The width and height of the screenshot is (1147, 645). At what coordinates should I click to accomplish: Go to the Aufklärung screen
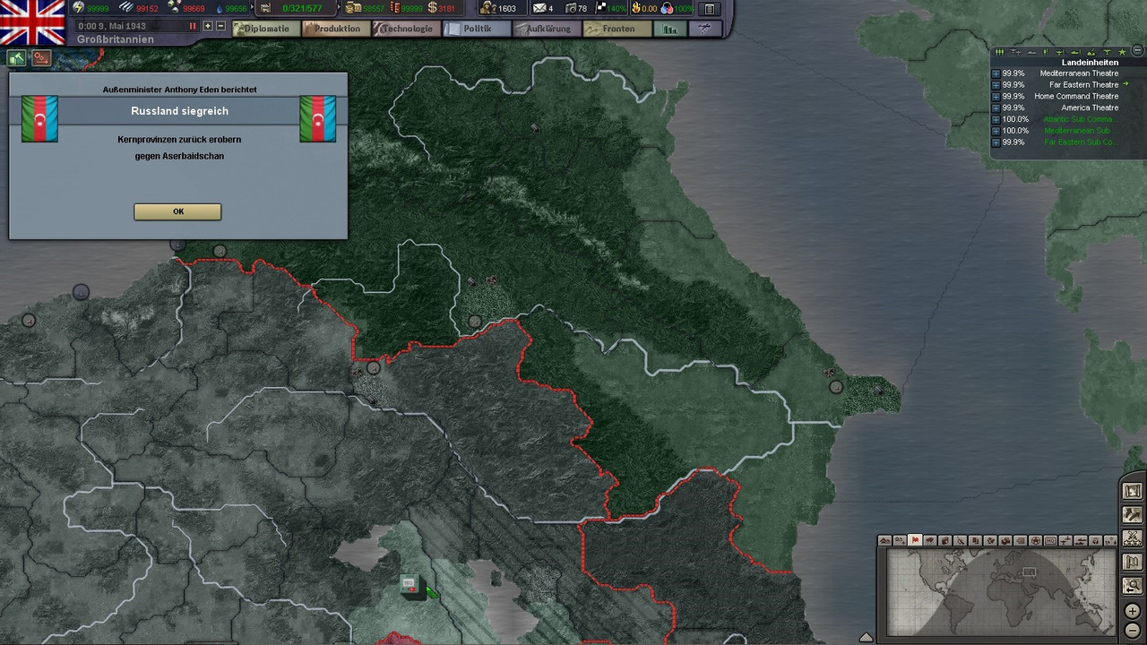[547, 29]
